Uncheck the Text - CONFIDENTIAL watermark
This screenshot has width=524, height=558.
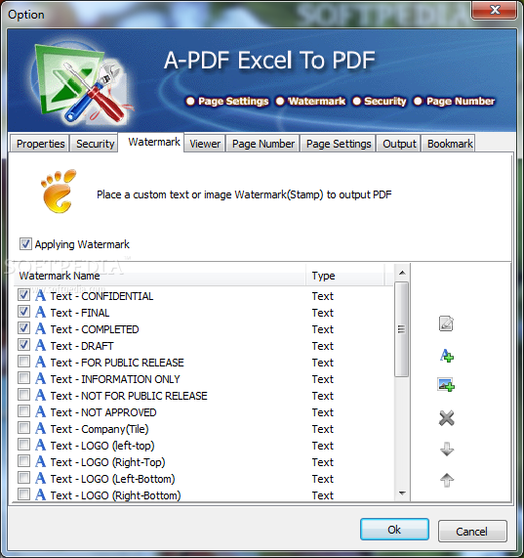point(23,295)
